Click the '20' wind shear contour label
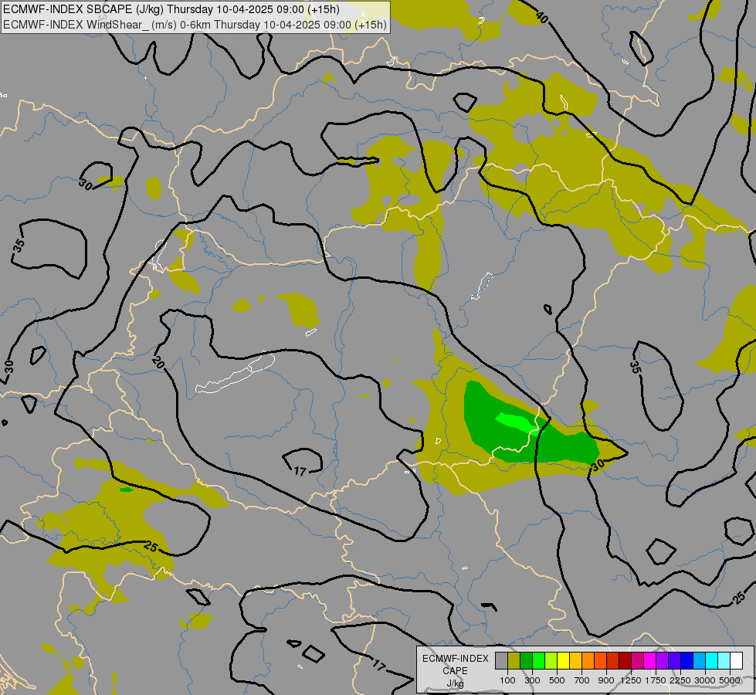This screenshot has height=695, width=756. coord(158,362)
